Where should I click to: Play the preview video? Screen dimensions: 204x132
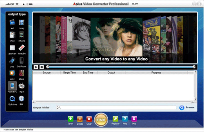tap(36, 67)
